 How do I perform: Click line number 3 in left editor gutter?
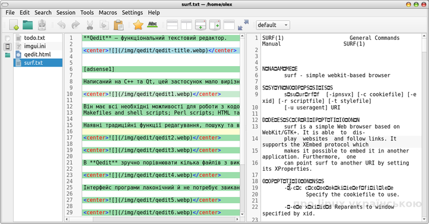point(71,50)
